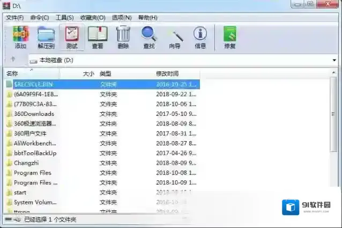Open the 选项(N) menu
The width and height of the screenshot is (342, 228).
121,18
